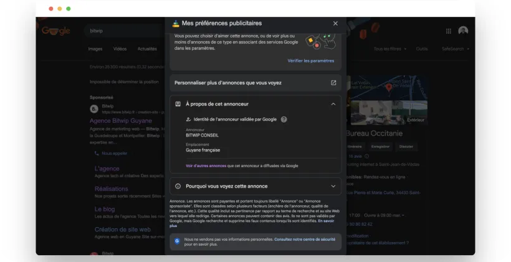Open the SafeSearch dropdown
The width and height of the screenshot is (511, 262).
point(456,49)
